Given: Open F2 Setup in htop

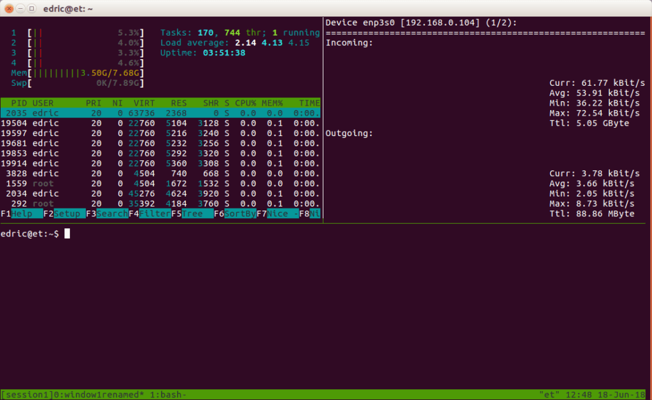Looking at the screenshot, I should pos(64,214).
